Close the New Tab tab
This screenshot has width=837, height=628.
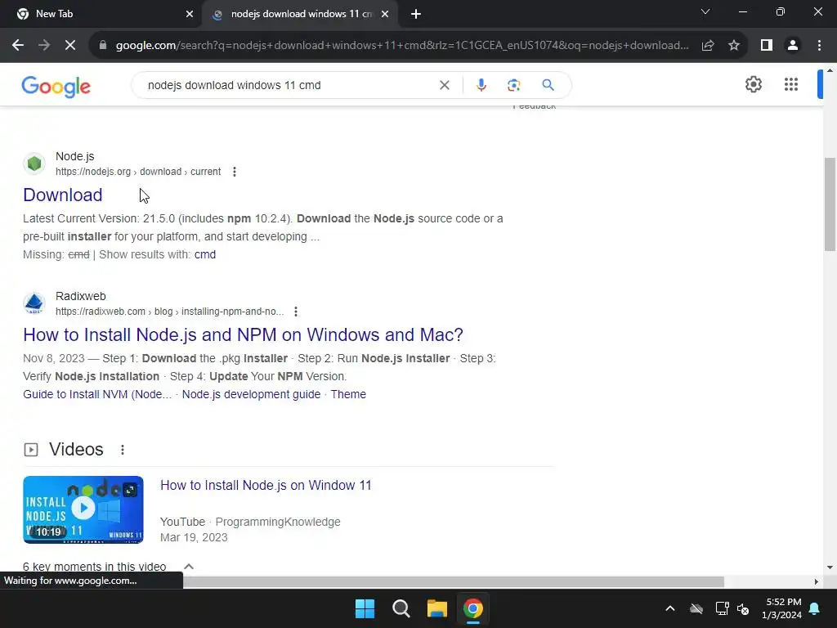(190, 15)
